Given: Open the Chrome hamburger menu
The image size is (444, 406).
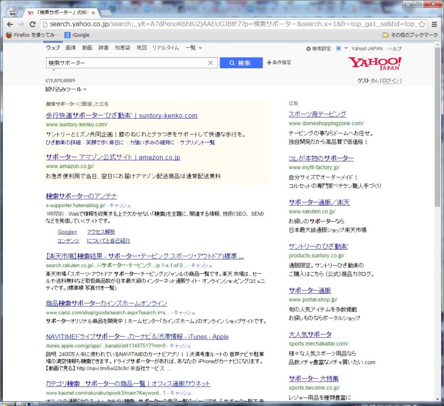Looking at the screenshot, I should (435, 24).
